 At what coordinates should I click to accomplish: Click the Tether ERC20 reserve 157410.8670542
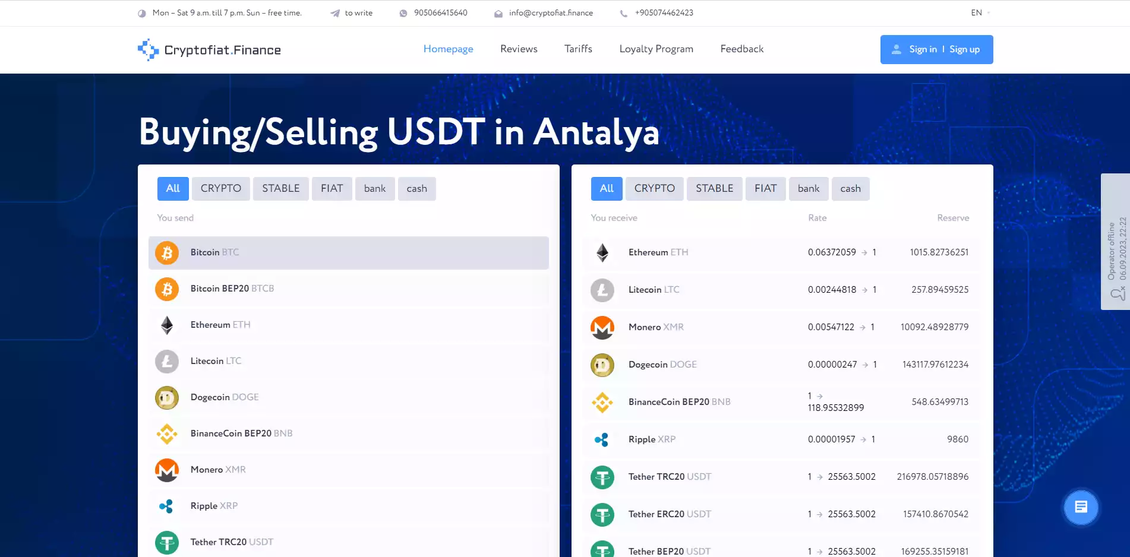(936, 514)
